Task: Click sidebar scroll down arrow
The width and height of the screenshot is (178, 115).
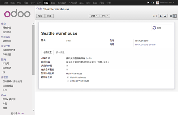Action: coord(33,110)
